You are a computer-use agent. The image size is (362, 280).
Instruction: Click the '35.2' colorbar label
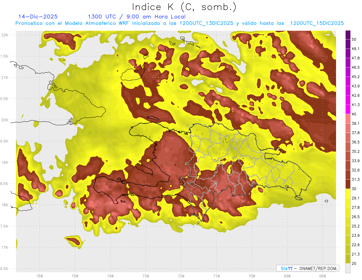point(356,151)
